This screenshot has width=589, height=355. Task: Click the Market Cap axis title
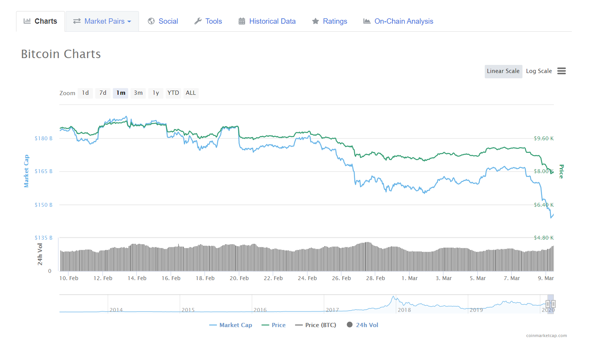click(26, 171)
